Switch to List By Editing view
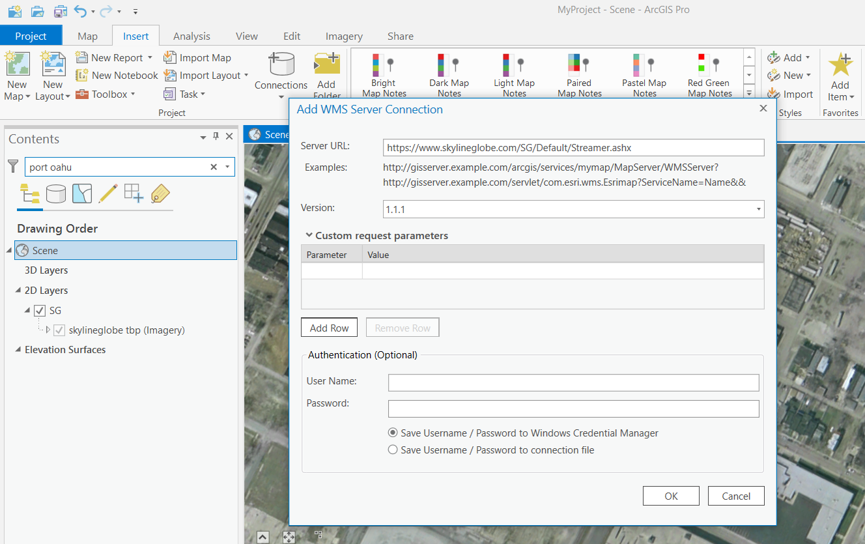The width and height of the screenshot is (865, 544). point(107,193)
